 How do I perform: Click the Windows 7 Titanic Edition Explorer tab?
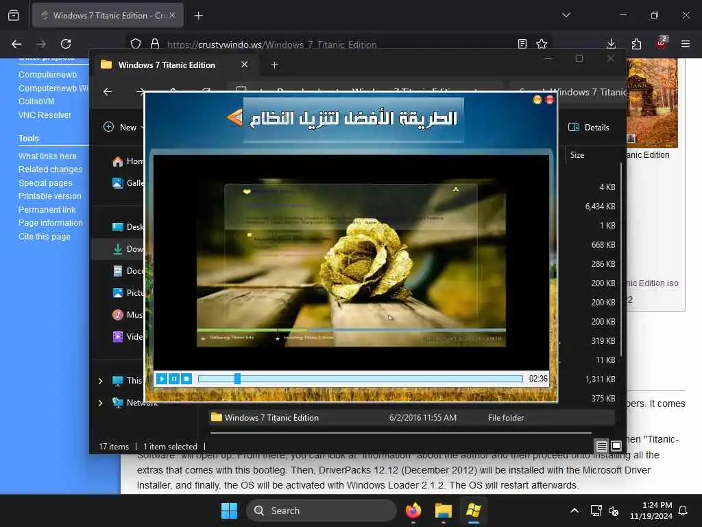[174, 65]
